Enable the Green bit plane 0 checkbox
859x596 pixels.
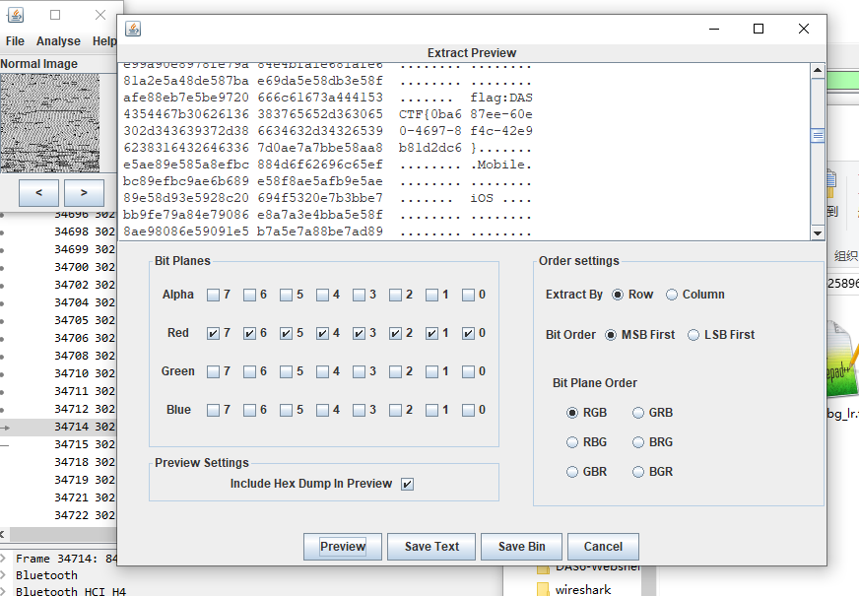pos(469,371)
